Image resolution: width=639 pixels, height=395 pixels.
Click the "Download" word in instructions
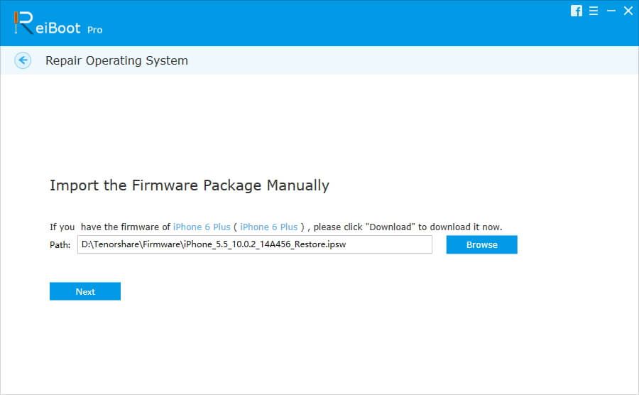click(x=390, y=227)
